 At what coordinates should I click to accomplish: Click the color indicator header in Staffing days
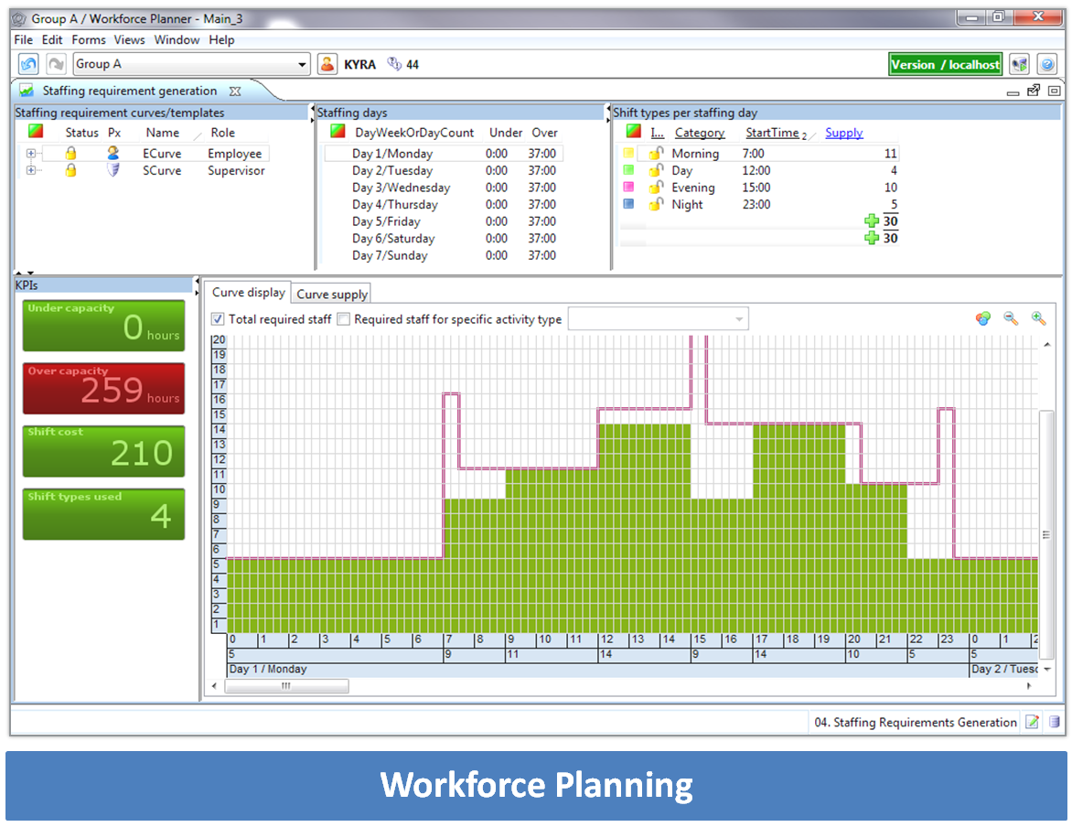point(338,132)
